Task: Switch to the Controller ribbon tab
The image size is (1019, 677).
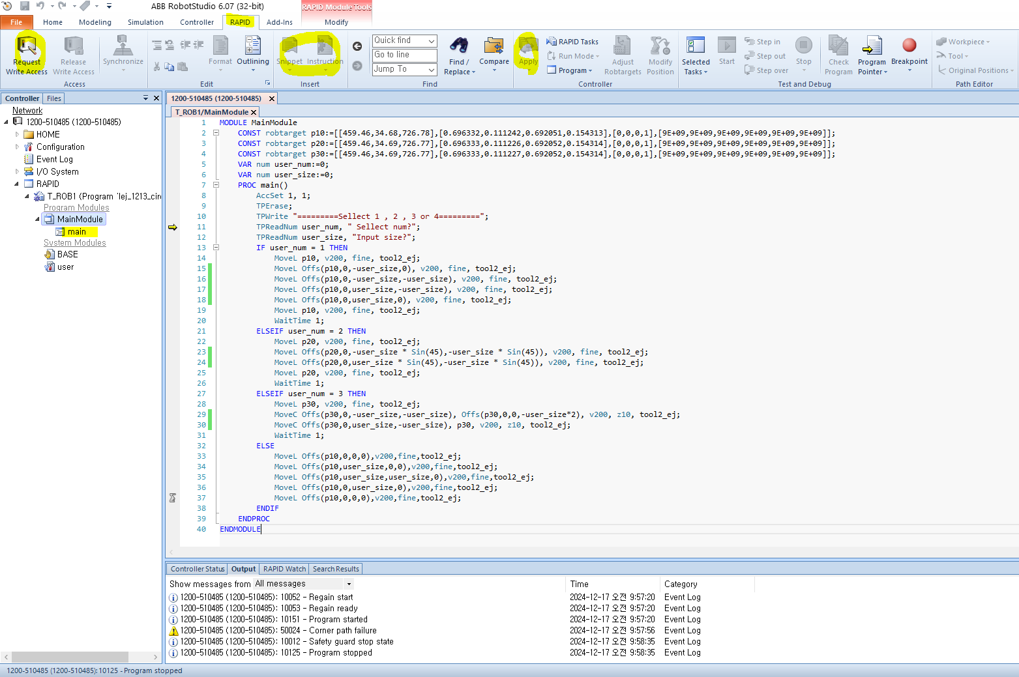Action: [197, 22]
